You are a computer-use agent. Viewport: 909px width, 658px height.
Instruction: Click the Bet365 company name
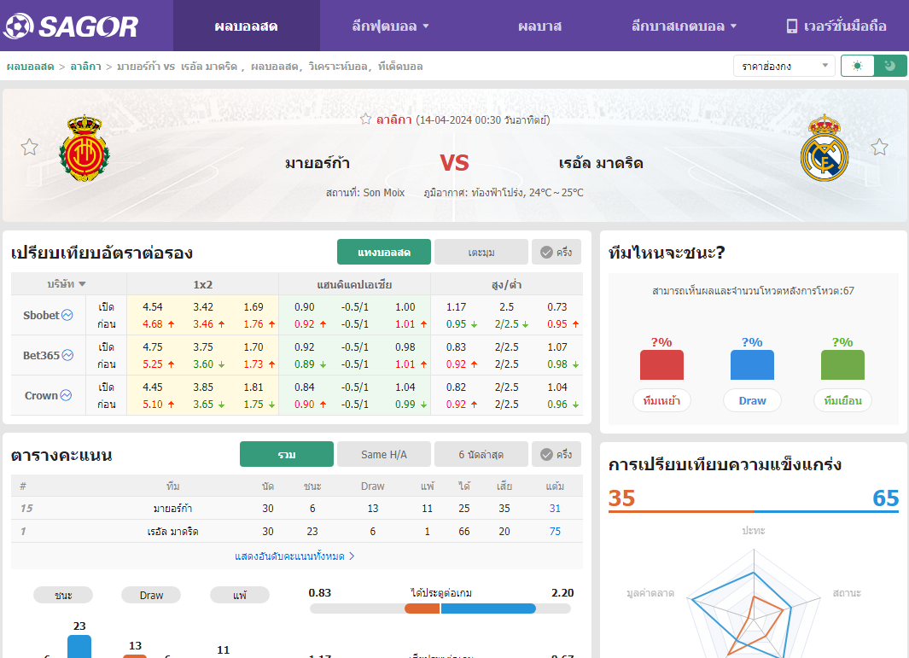point(41,355)
